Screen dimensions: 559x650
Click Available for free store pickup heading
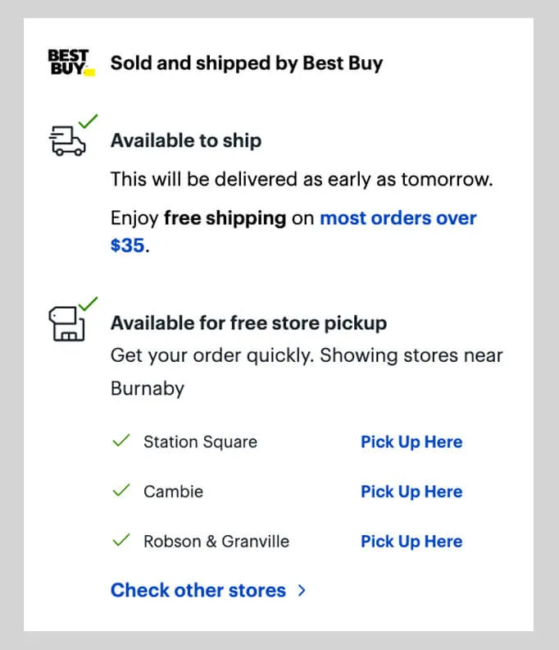pyautogui.click(x=248, y=323)
